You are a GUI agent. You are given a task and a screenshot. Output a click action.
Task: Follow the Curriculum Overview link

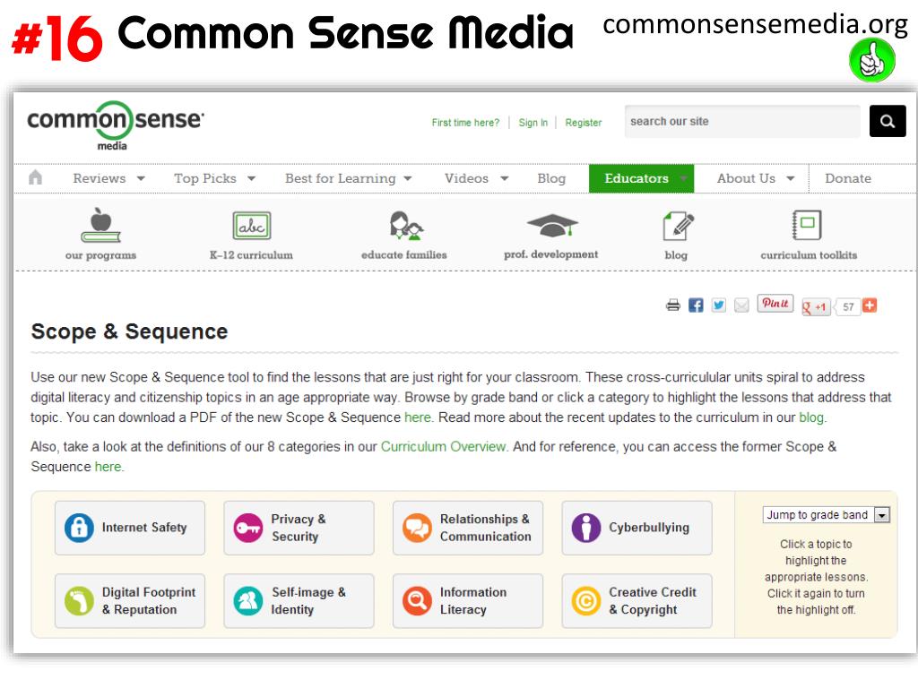(443, 446)
